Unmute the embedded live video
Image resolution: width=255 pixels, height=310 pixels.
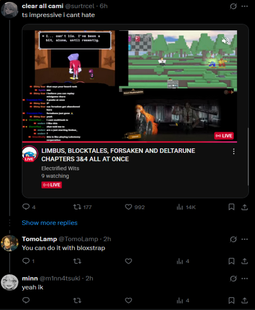[x=226, y=41]
